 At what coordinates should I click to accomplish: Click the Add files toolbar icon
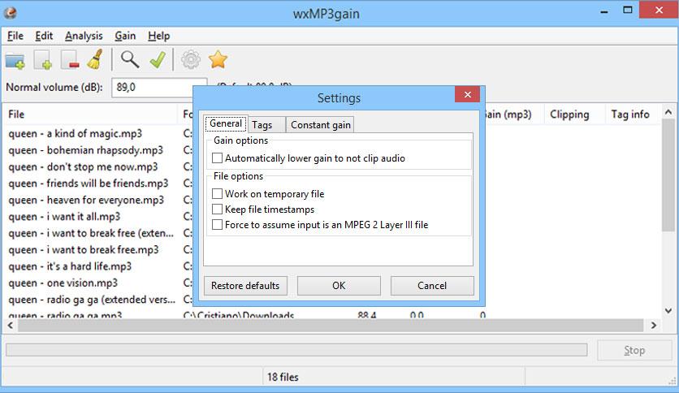pos(43,60)
